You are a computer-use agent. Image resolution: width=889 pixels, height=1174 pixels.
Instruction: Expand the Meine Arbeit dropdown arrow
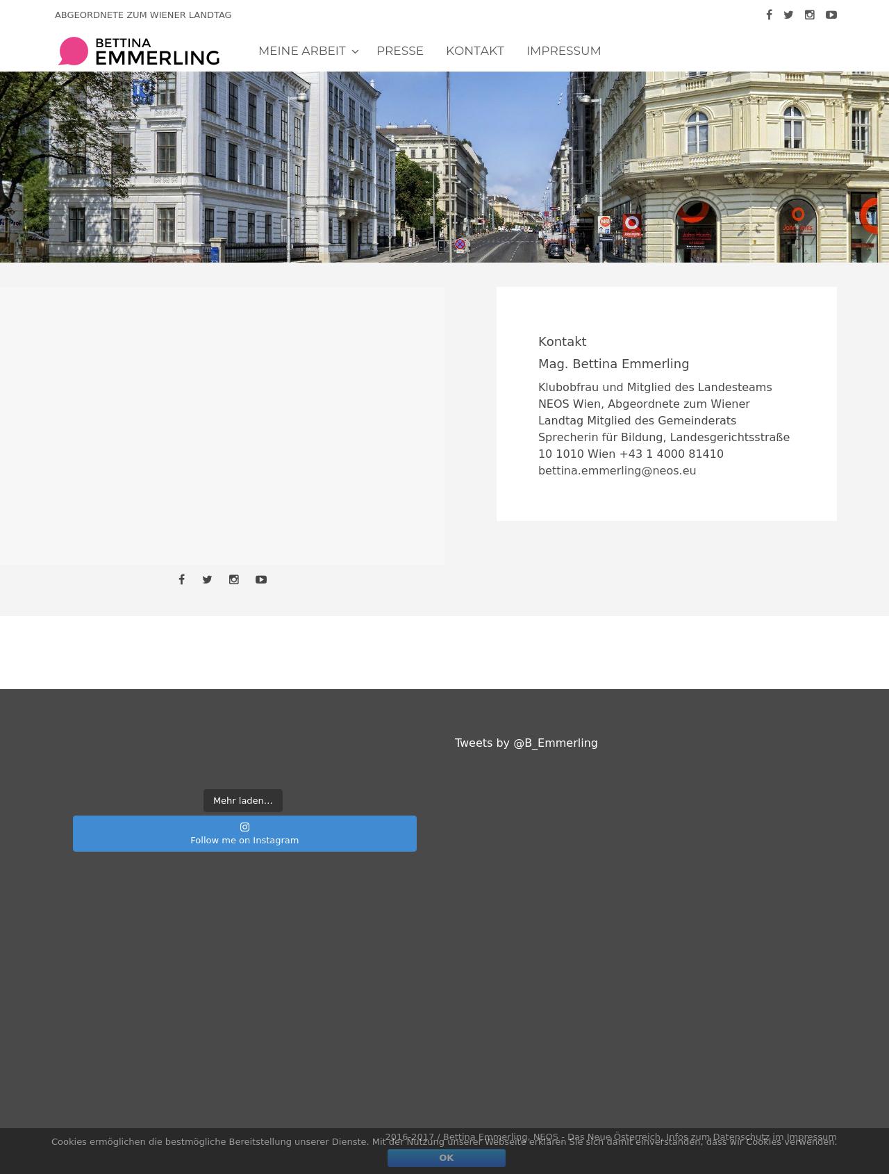coord(355,51)
